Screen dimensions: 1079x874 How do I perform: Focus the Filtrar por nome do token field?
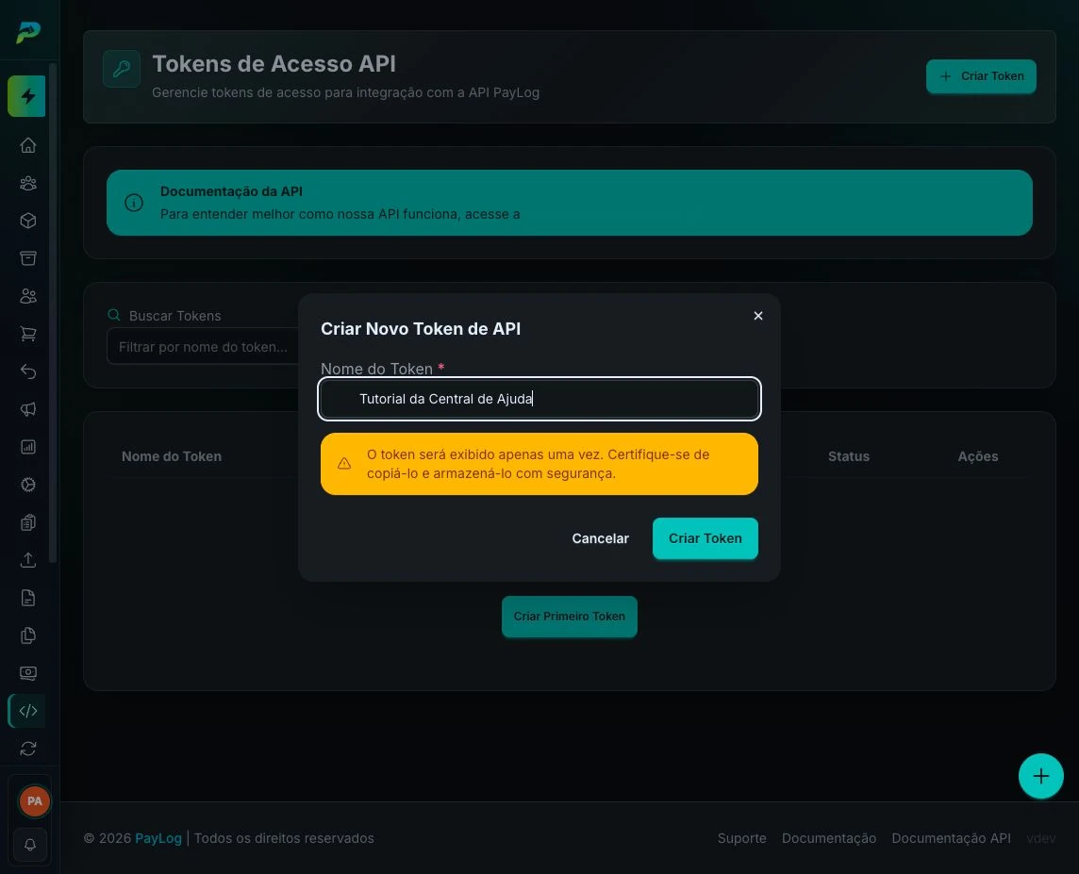pyautogui.click(x=204, y=347)
